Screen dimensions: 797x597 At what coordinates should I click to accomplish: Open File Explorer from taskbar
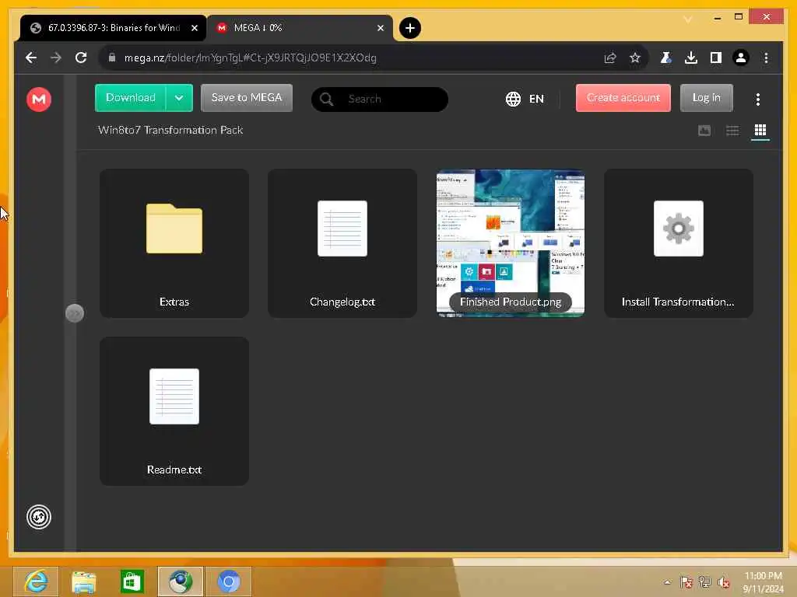[84, 581]
